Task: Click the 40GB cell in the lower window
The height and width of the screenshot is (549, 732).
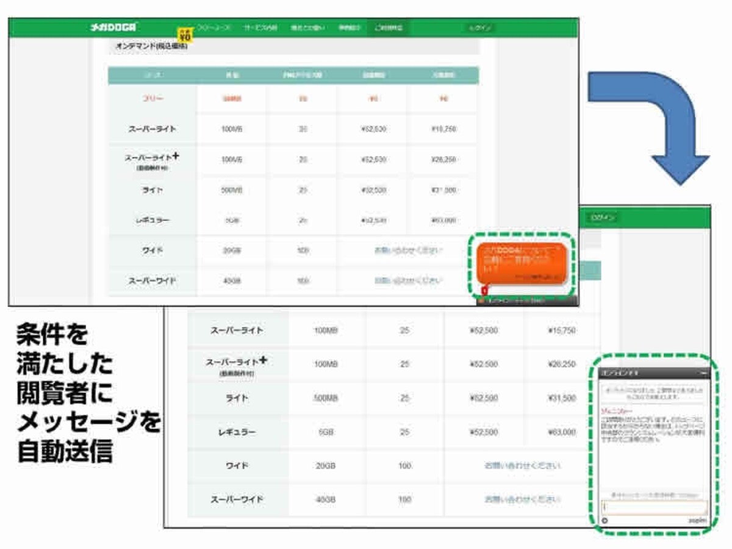Action: click(326, 500)
